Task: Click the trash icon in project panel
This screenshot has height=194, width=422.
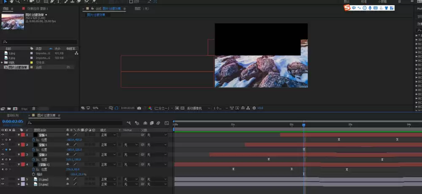Action: pyautogui.click(x=34, y=109)
